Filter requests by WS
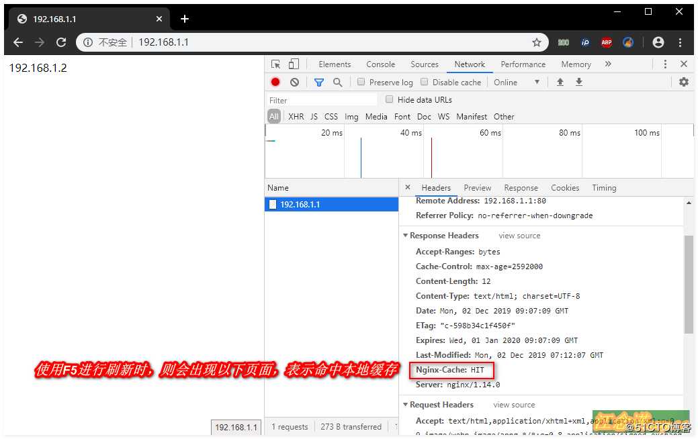 (443, 117)
